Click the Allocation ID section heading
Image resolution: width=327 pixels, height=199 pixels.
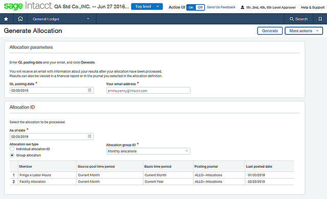(22, 107)
